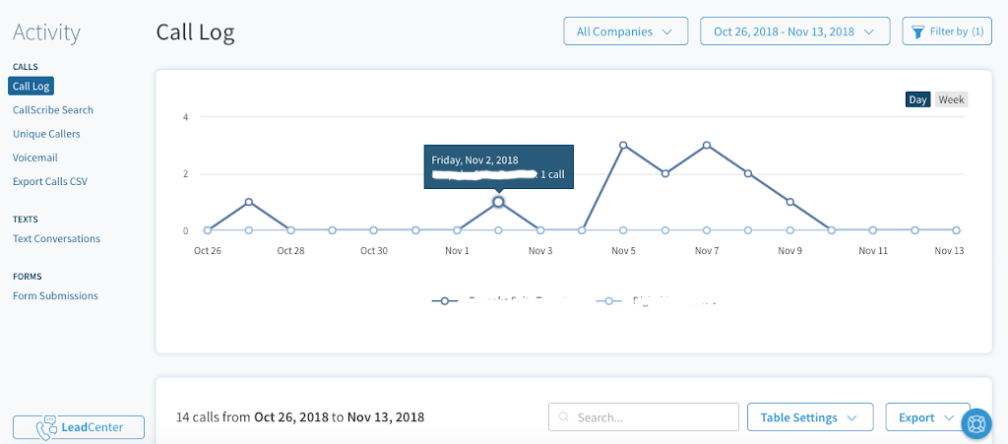This screenshot has height=444, width=1008.
Task: Open the Filter by options
Action: click(947, 32)
